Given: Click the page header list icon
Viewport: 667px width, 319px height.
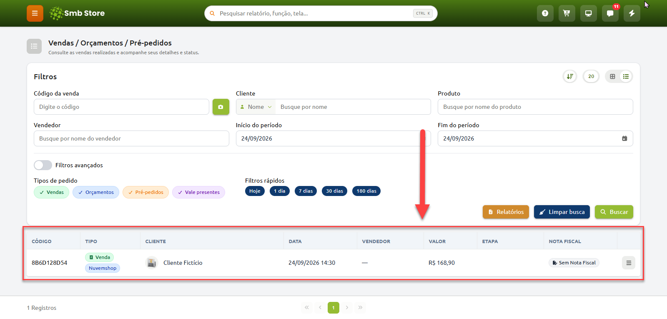Looking at the screenshot, I should click(34, 46).
